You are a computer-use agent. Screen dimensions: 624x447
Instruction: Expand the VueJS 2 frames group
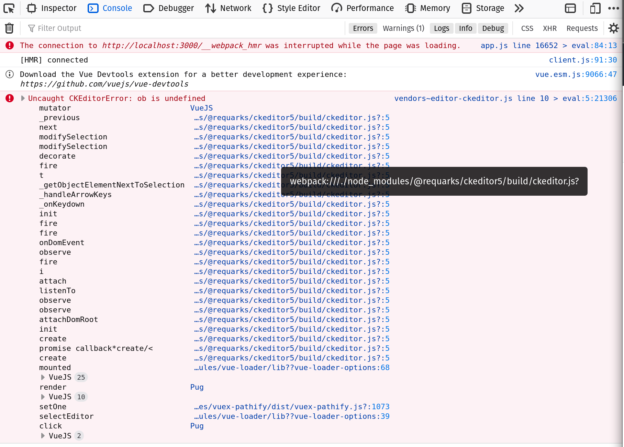tap(43, 436)
